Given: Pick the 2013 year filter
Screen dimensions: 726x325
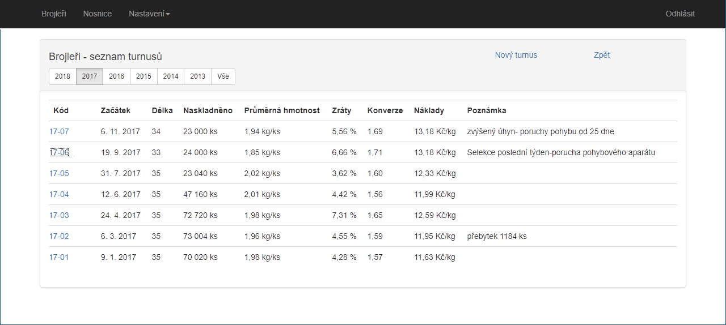Looking at the screenshot, I should 198,76.
